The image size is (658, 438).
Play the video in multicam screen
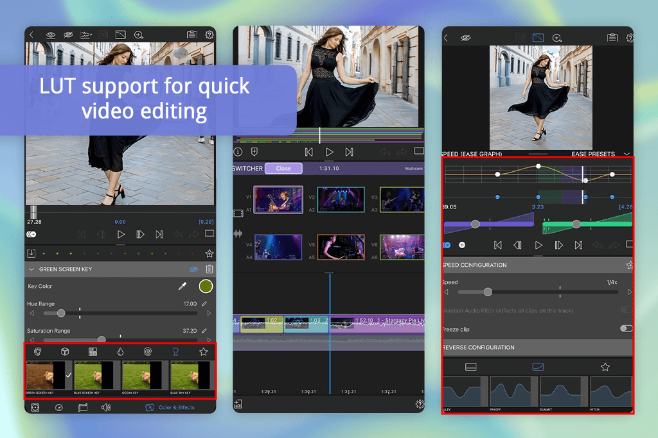click(x=330, y=152)
